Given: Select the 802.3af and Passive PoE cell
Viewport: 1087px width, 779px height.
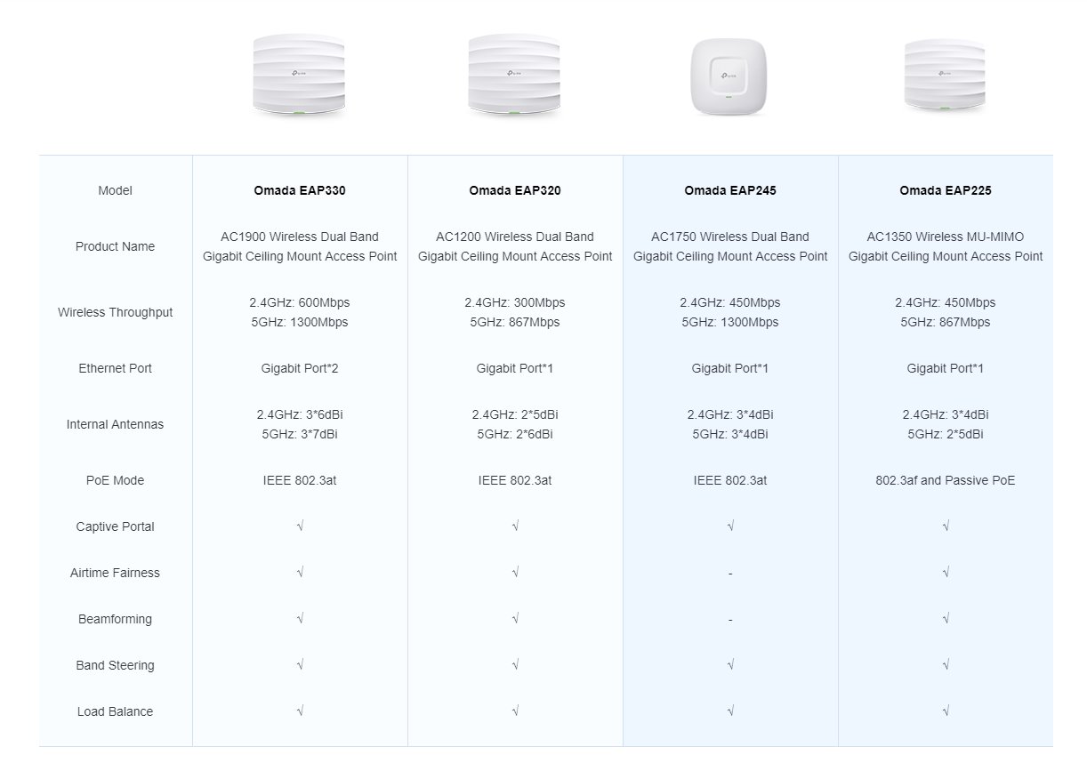Looking at the screenshot, I should (946, 480).
